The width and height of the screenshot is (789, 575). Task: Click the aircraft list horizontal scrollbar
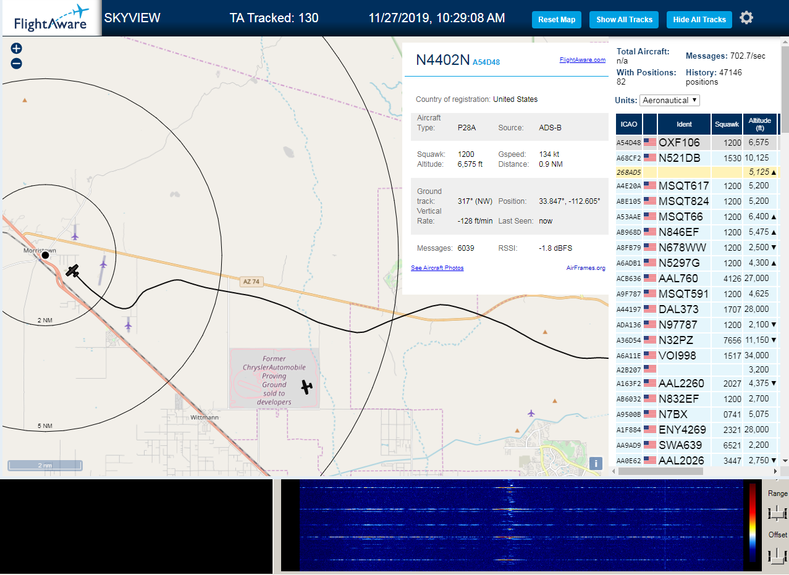660,471
